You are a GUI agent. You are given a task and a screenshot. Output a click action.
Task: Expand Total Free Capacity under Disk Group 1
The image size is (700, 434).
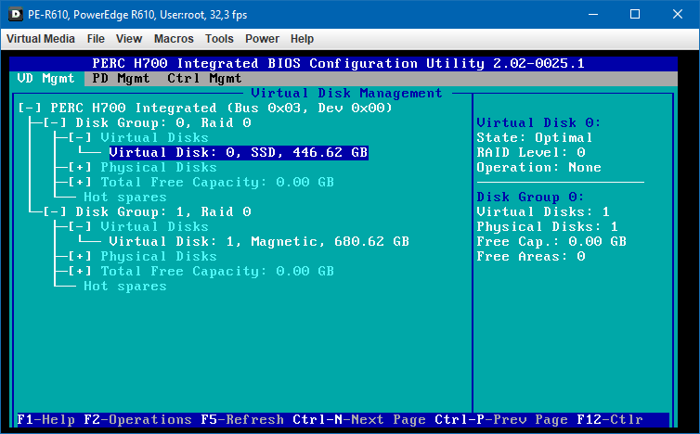(80, 271)
